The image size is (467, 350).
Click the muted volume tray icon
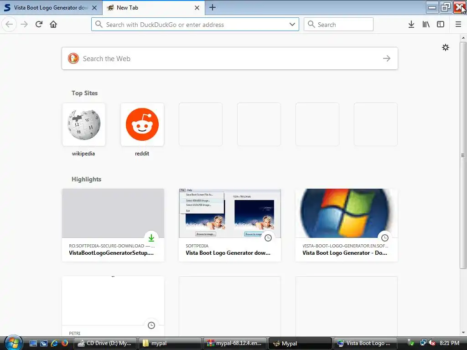(x=432, y=343)
